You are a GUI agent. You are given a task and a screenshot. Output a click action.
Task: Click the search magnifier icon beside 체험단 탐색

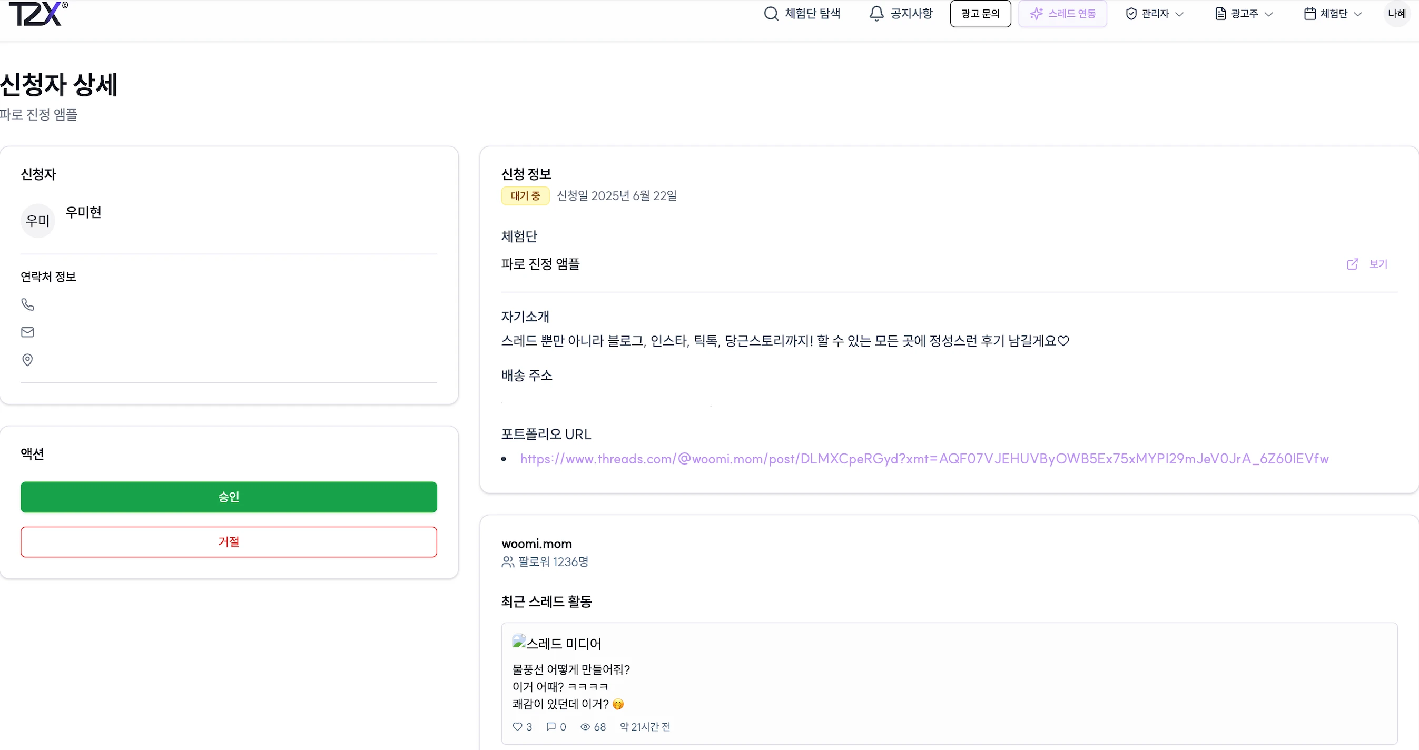pyautogui.click(x=771, y=13)
